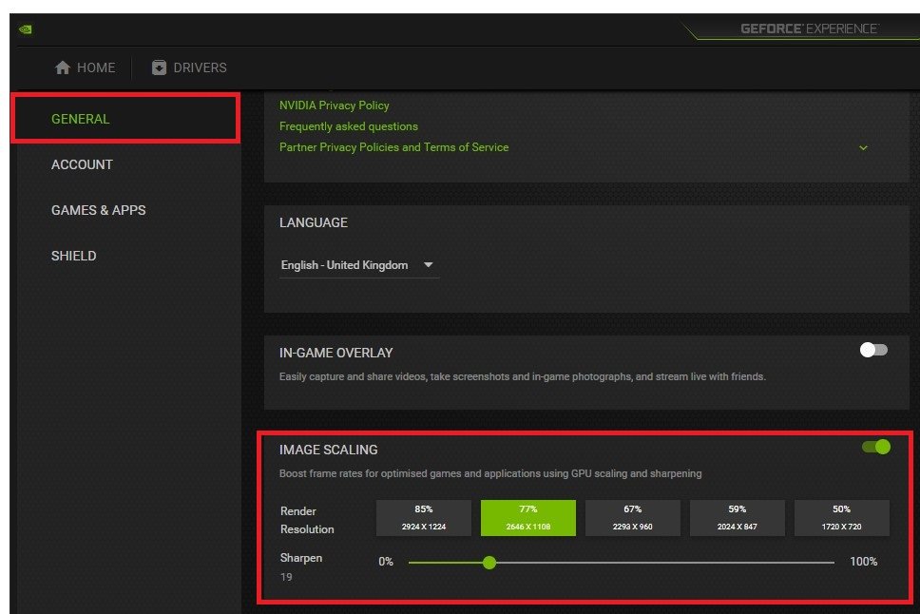Screen dimensions: 920x614
Task: Click the IN-GAME OVERLAY heading
Action: 336,353
